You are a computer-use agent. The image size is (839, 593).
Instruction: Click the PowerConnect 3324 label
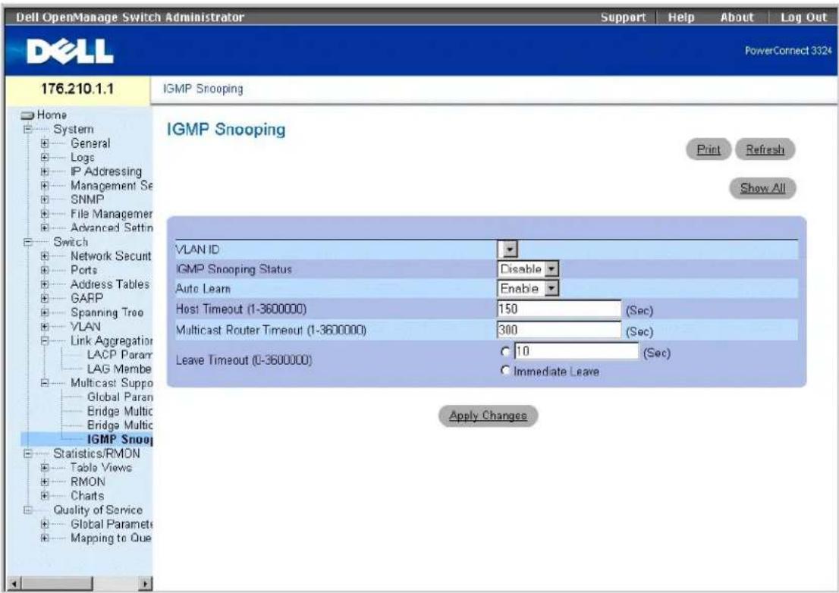pyautogui.click(x=788, y=51)
